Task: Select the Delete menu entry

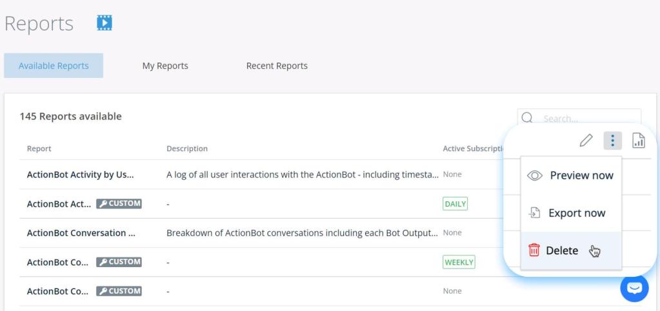Action: coord(562,250)
